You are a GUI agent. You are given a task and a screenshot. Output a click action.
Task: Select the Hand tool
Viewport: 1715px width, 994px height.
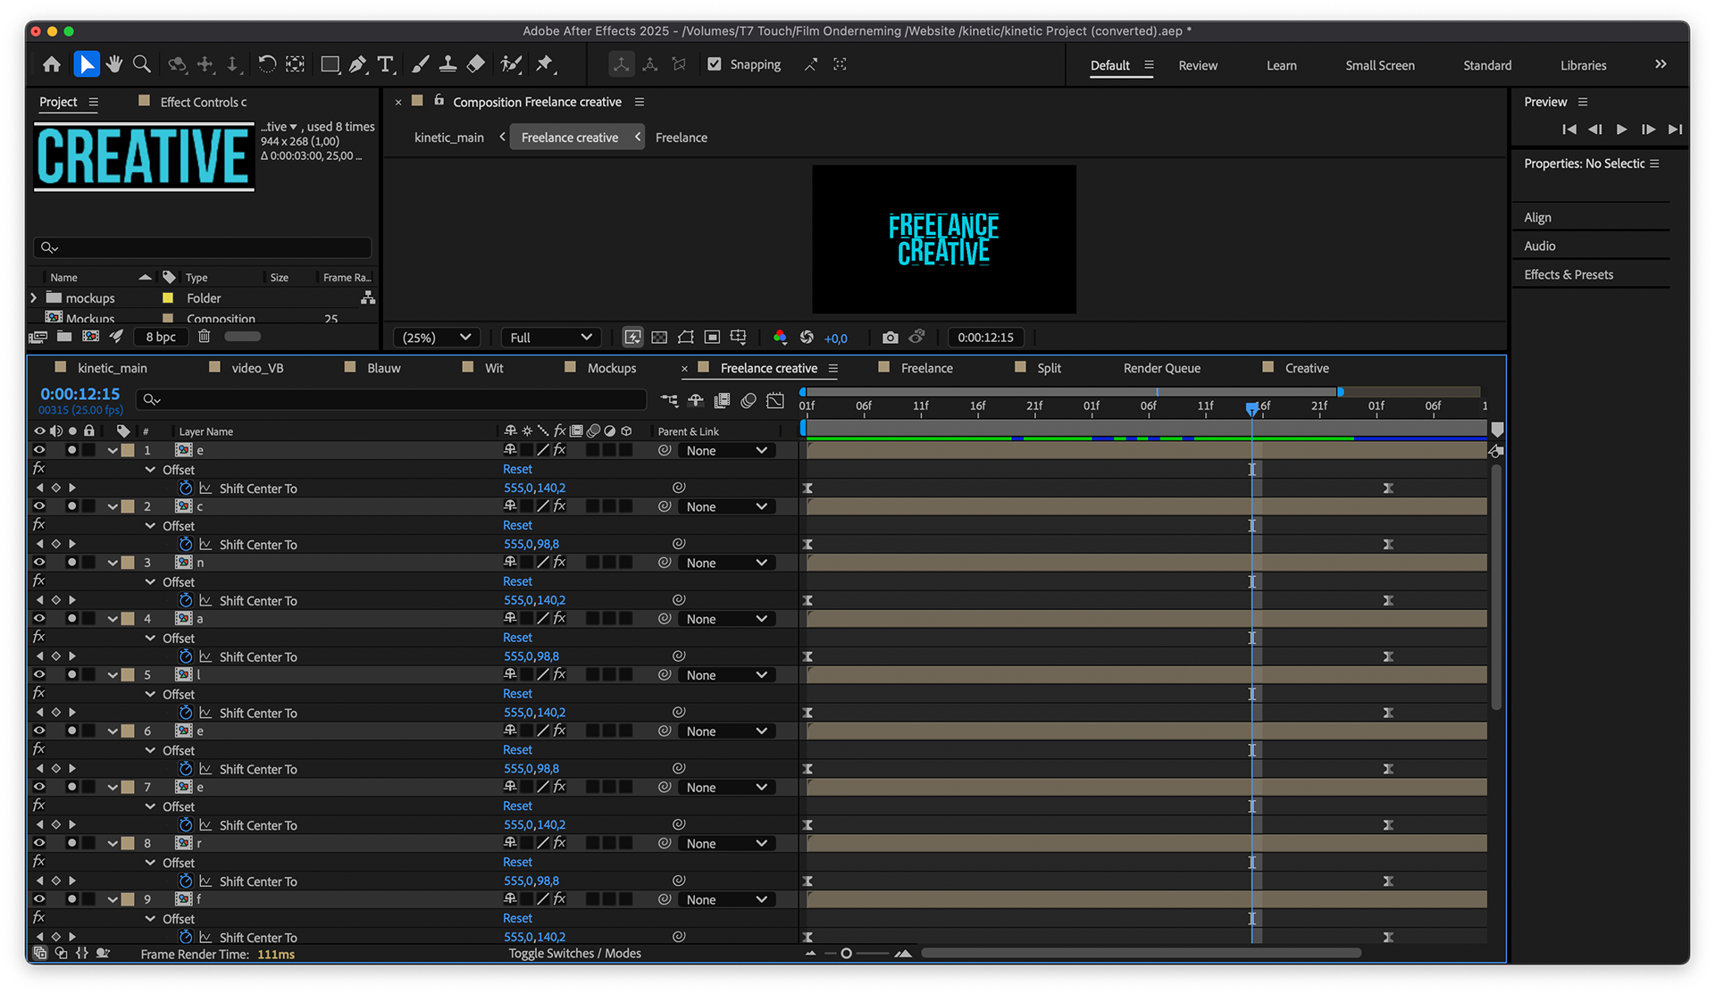[x=114, y=64]
